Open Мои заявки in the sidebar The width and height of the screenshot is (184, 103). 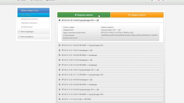pos(33,15)
